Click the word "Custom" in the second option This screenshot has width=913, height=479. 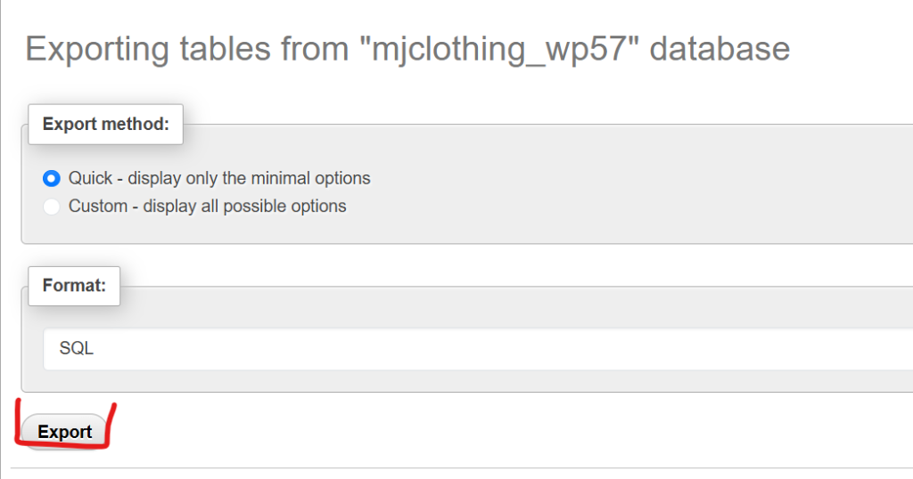point(98,207)
